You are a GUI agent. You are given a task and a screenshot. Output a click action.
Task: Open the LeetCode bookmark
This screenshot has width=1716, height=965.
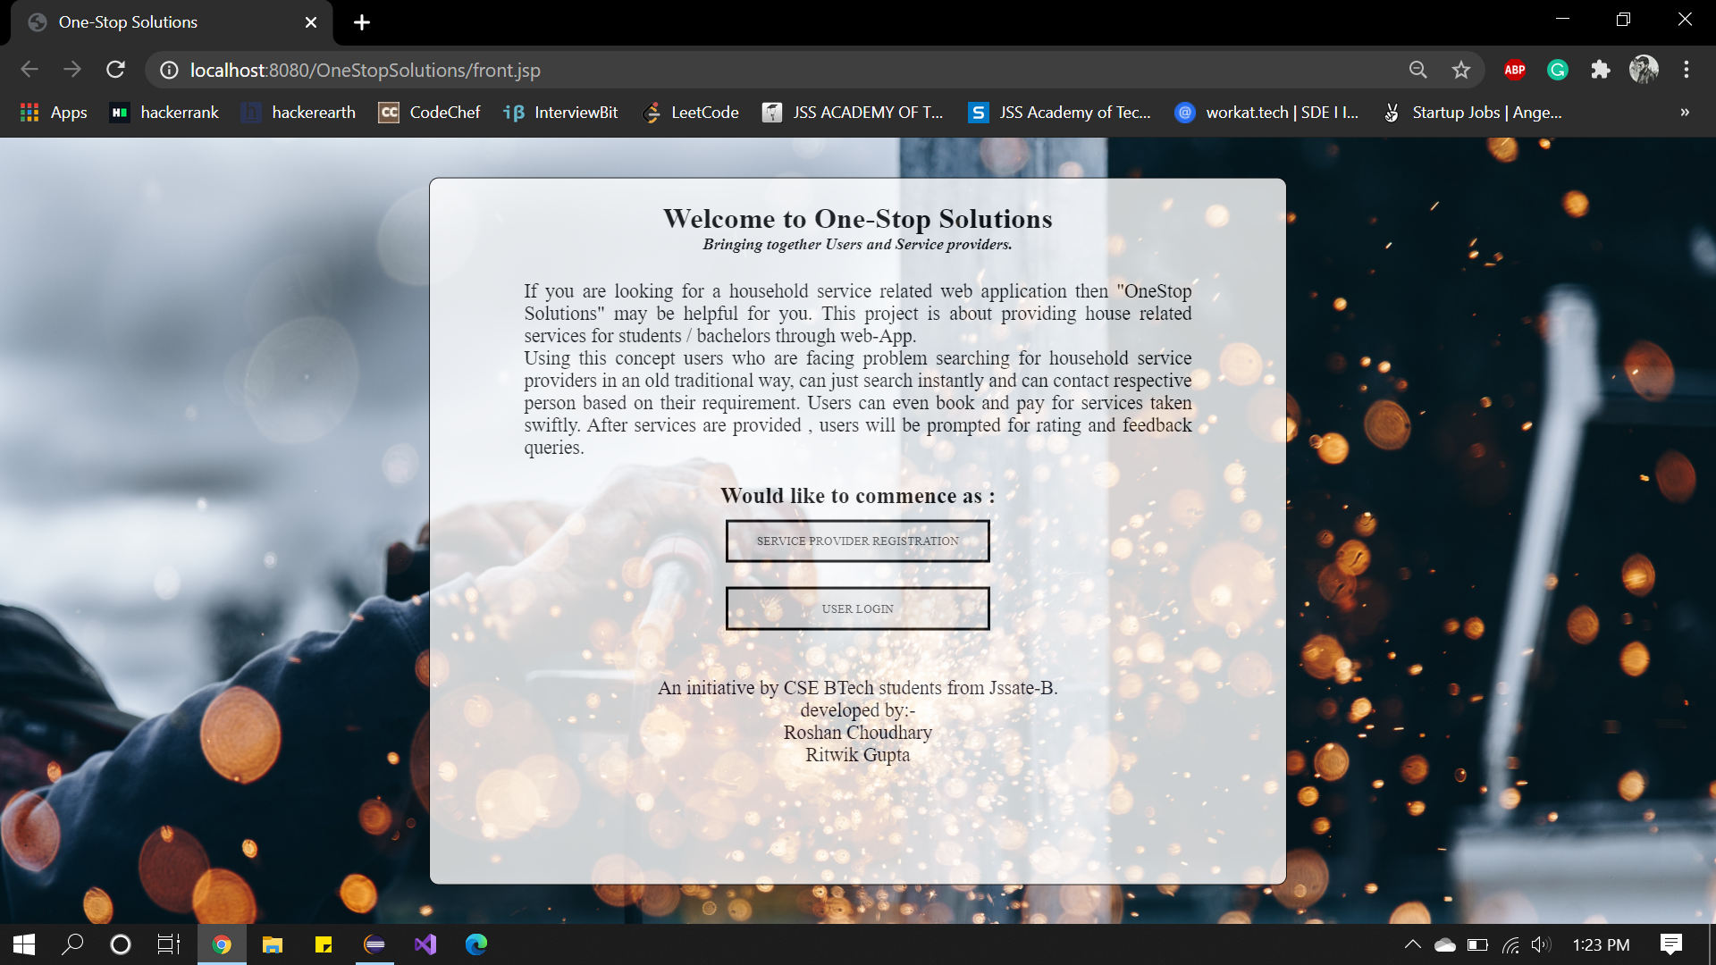(x=692, y=113)
